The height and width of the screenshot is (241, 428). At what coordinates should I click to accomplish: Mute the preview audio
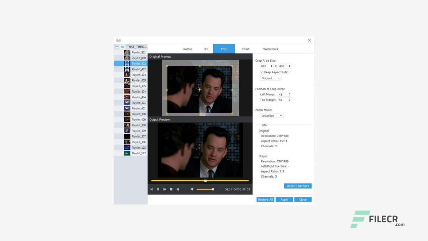click(x=192, y=189)
